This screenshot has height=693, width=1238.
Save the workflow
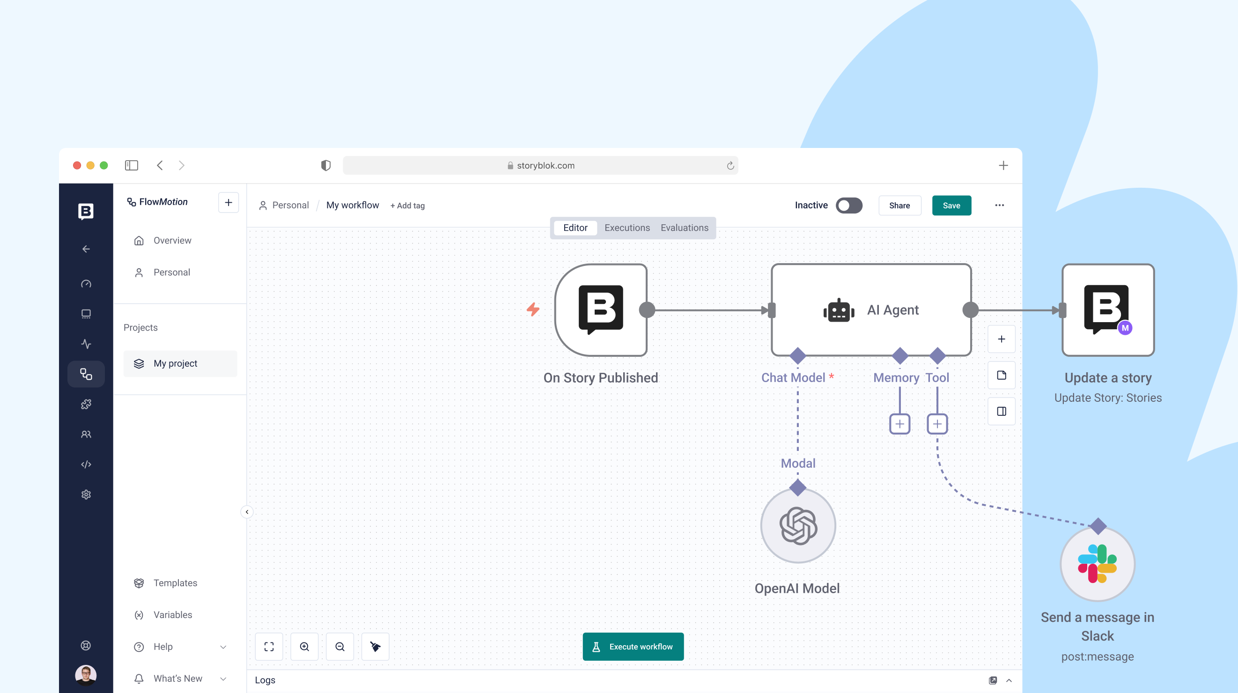pos(951,205)
